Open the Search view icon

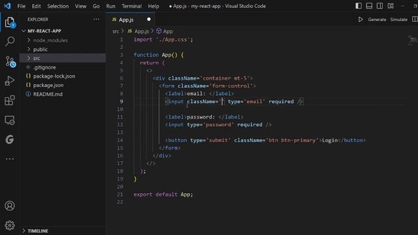point(10,41)
